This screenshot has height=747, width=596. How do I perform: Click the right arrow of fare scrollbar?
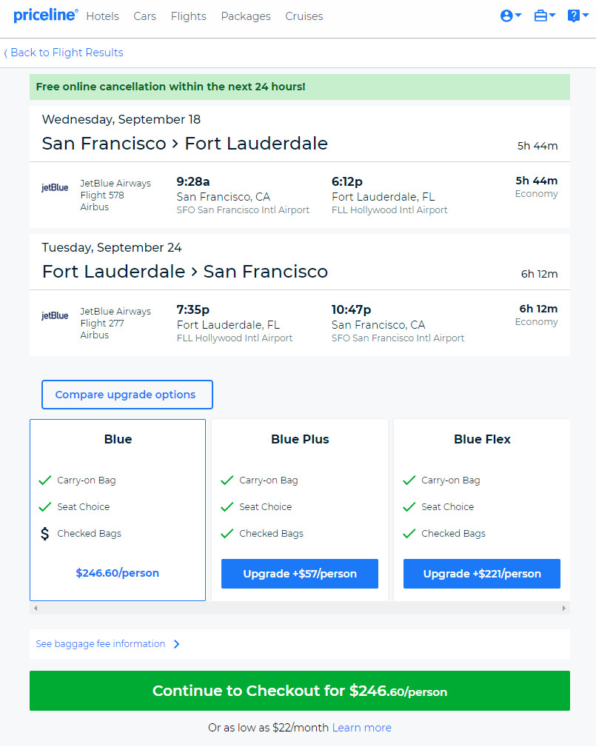click(x=564, y=609)
